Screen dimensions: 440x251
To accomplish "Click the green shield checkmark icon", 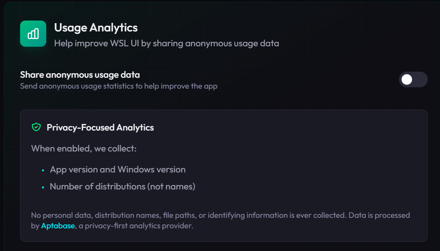I will (x=36, y=127).
